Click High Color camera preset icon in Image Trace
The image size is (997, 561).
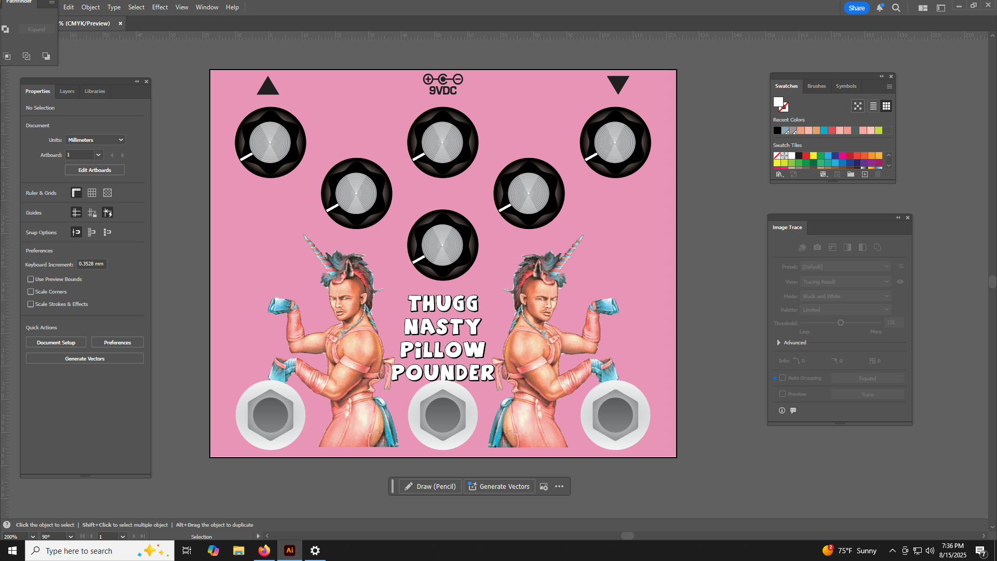point(817,247)
